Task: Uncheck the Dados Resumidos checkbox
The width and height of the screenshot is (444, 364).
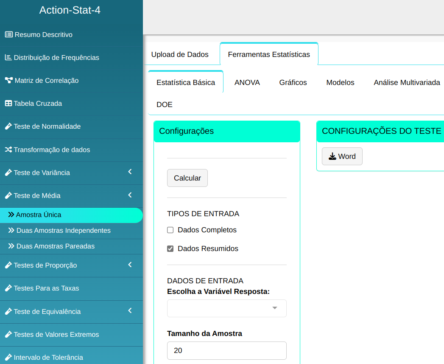Action: click(x=170, y=249)
